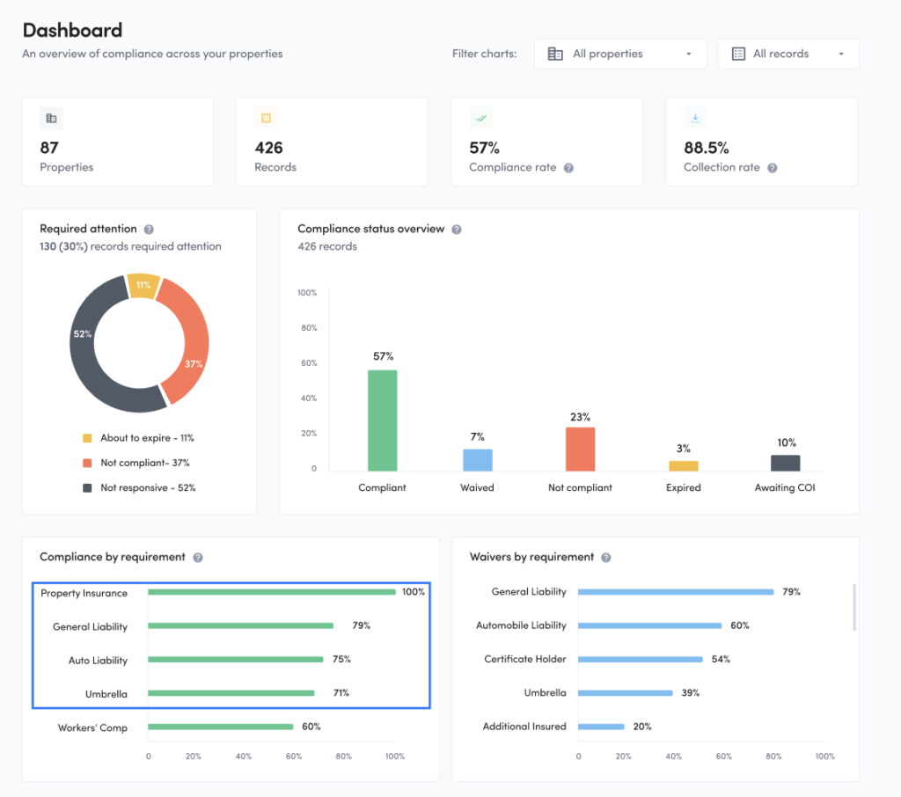Click the Compliant axis label
901x797 pixels.
click(382, 488)
